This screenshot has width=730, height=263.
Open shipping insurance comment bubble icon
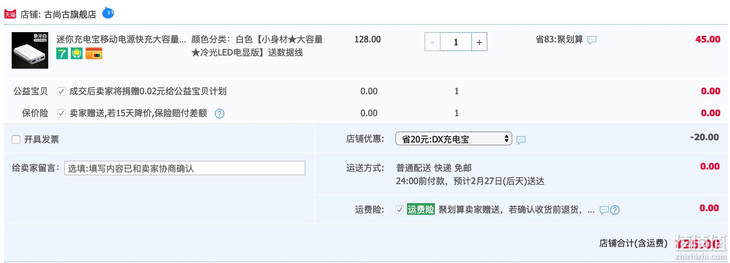coord(604,210)
